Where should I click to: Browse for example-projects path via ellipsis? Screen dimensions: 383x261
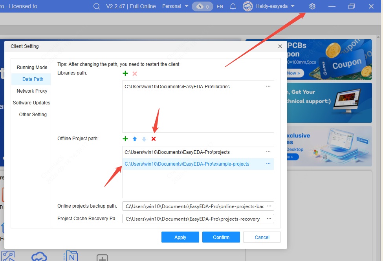268,164
